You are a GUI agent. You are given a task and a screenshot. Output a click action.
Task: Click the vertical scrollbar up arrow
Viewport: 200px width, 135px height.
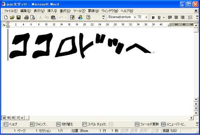[x=196, y=26]
